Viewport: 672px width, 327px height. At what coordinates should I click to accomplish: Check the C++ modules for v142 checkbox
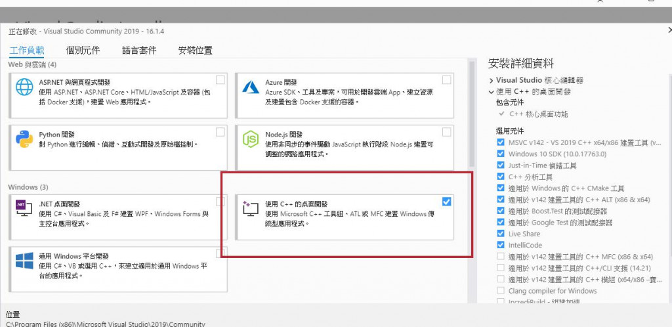501,280
